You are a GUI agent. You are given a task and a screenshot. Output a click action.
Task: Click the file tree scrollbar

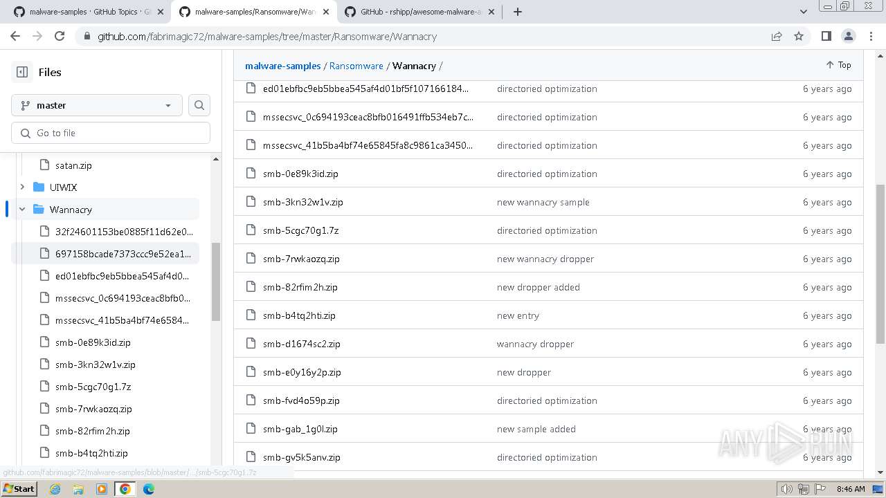pyautogui.click(x=216, y=282)
